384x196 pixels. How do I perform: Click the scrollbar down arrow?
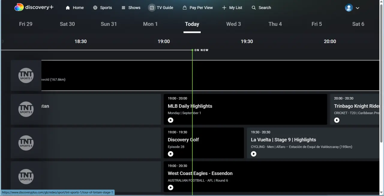[382, 192]
